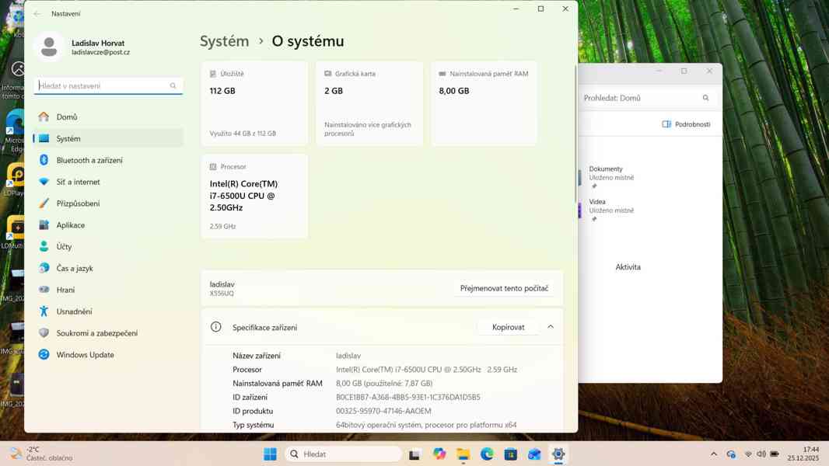Viewport: 829px width, 466px height.
Task: Click the Nainstalovaná paměť RAM icon
Action: 442,73
